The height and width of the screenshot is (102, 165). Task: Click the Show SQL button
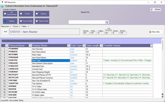click(x=156, y=32)
